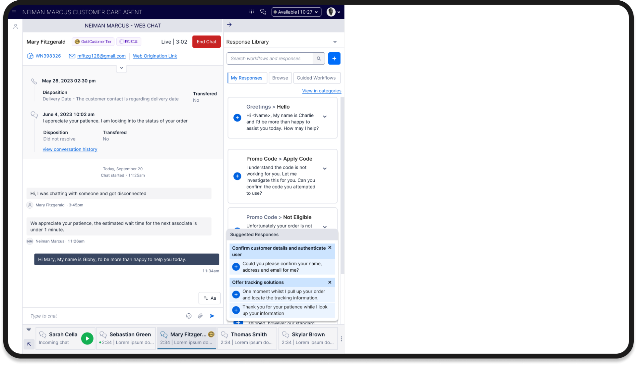Insert the Greetings Hello response

pos(237,118)
